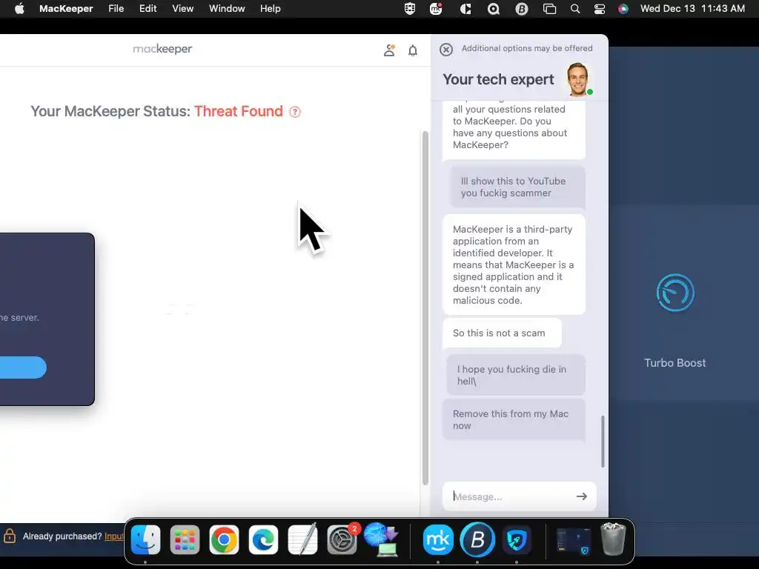Screen dimensions: 759x569
Task: Click the 'third-party application' chat message
Action: (x=514, y=264)
